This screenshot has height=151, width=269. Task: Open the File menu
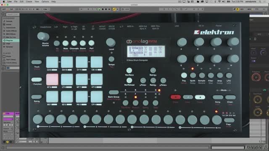click(x=16, y=2)
